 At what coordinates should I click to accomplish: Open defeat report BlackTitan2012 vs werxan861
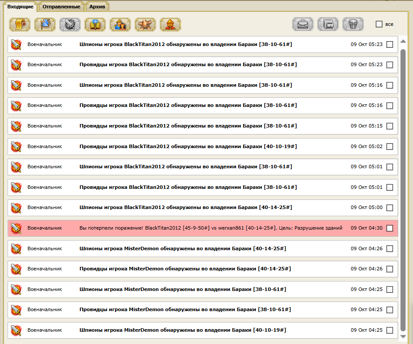tap(211, 228)
